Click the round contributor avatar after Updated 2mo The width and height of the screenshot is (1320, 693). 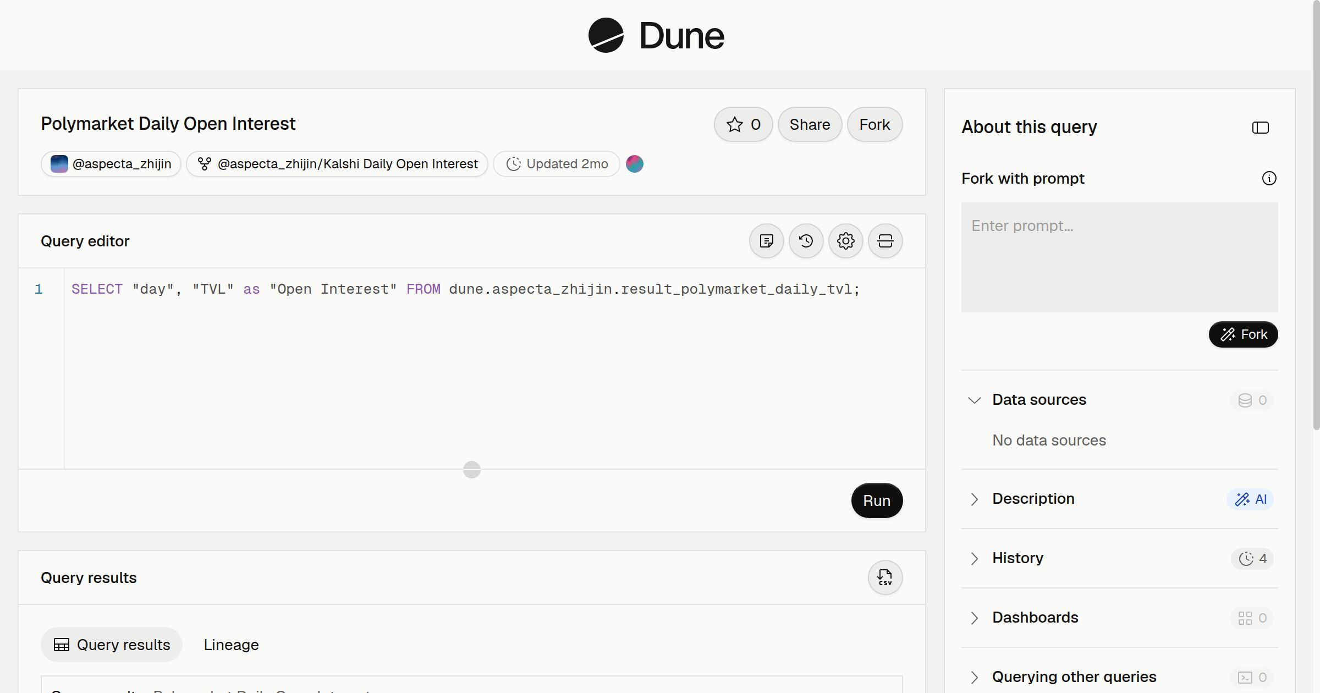pos(635,164)
